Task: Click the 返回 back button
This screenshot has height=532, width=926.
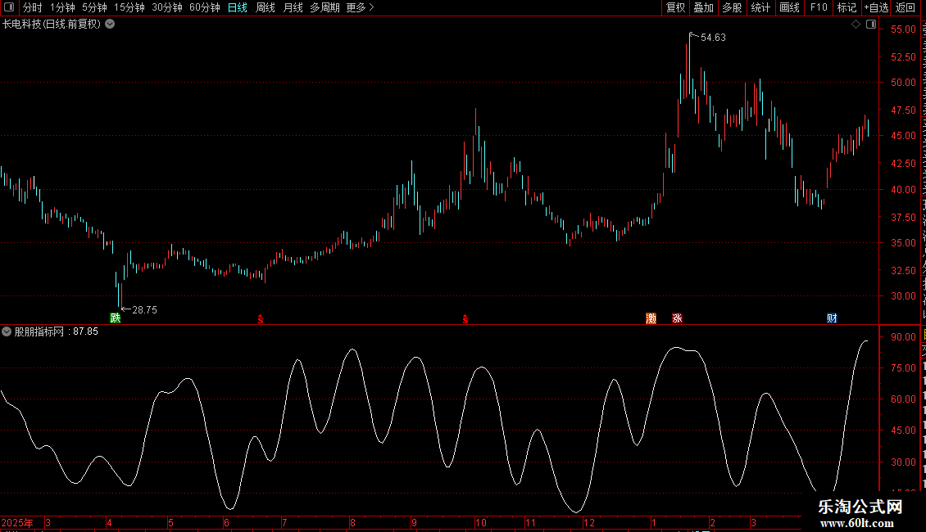Action: 905,7
